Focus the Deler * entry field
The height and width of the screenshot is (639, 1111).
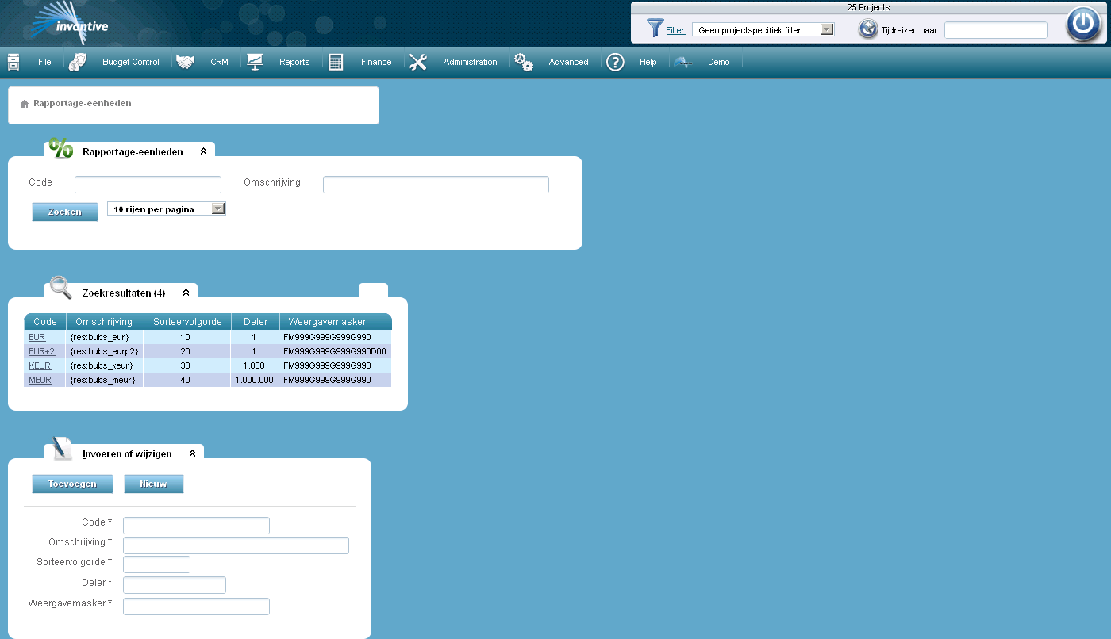tap(175, 585)
